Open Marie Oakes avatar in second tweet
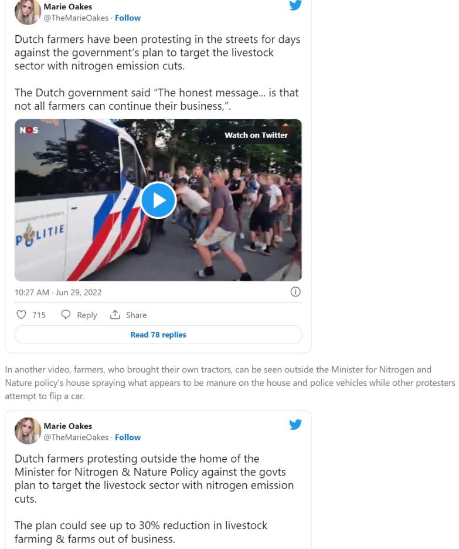The image size is (459, 549). (28, 430)
